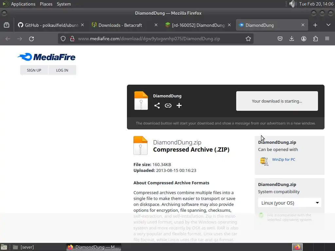The width and height of the screenshot is (335, 251).
Task: Open the System menu
Action: point(64,4)
